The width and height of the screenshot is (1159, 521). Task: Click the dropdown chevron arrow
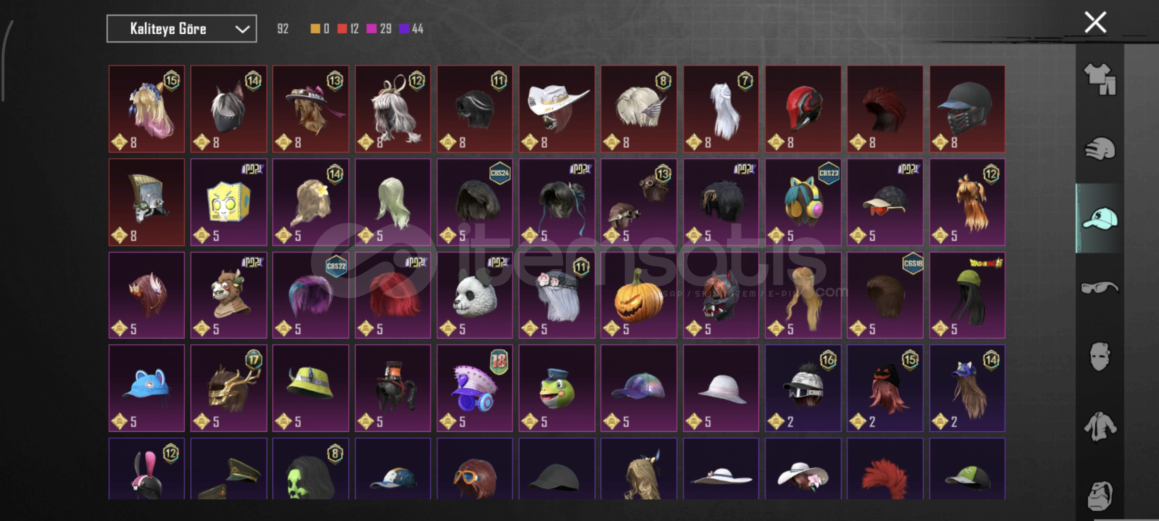(x=242, y=29)
